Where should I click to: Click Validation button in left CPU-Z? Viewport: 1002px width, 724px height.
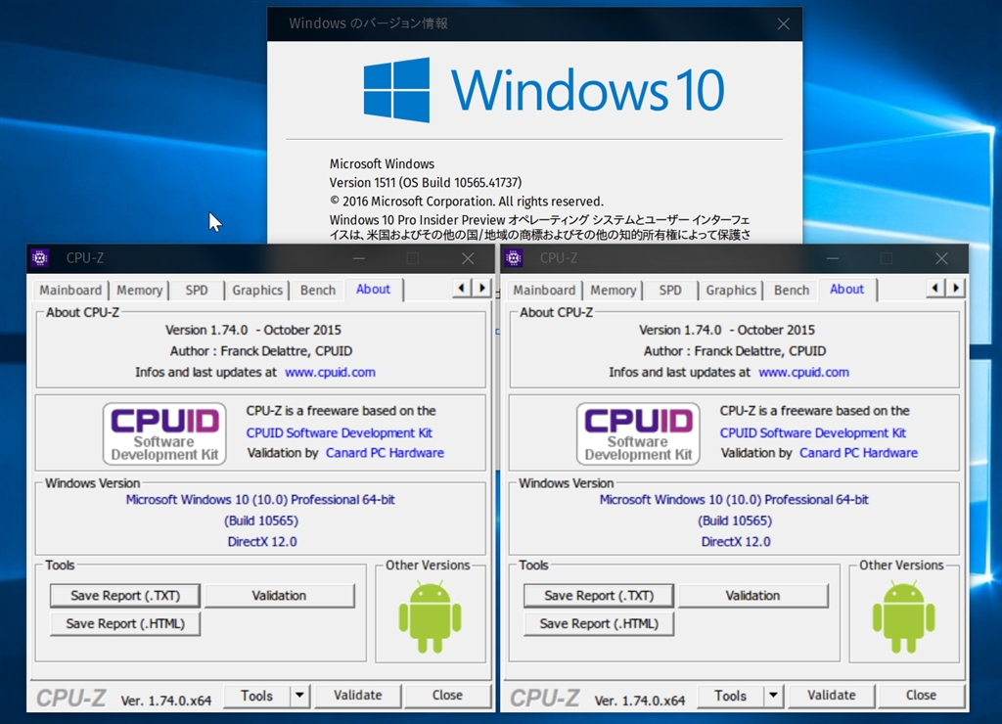pyautogui.click(x=279, y=596)
